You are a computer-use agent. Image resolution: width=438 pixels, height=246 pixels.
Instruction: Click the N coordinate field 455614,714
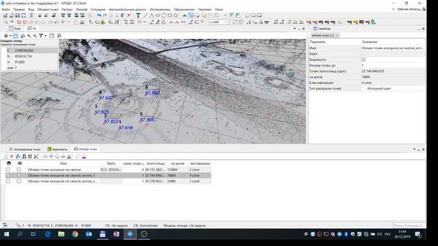click(36, 56)
